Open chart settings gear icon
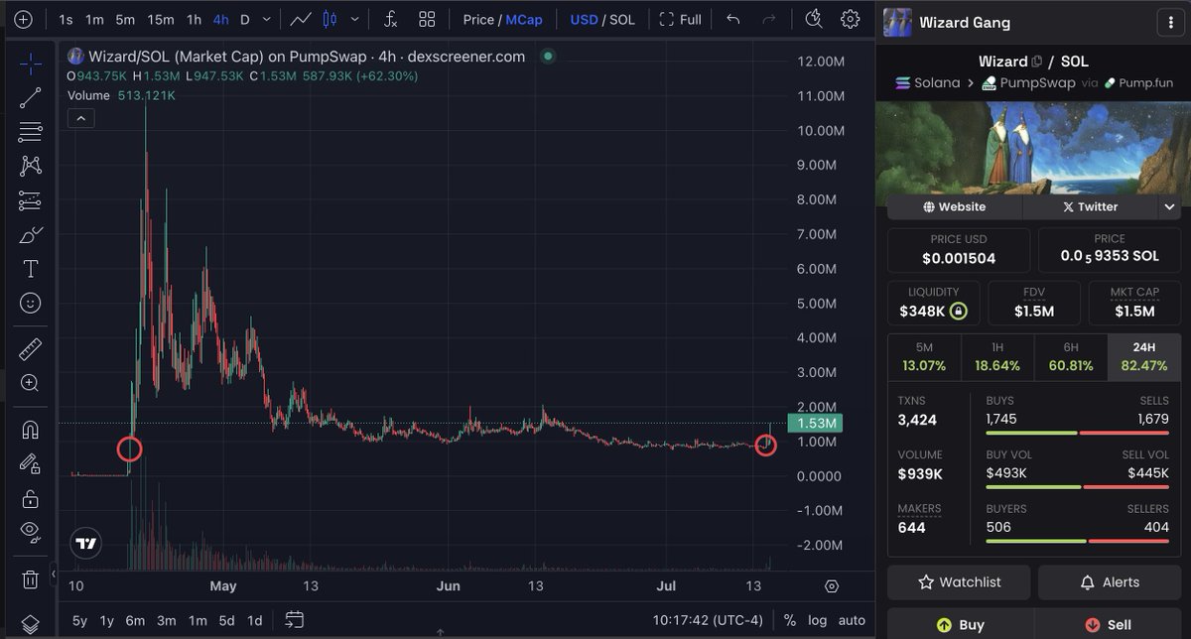Viewport: 1191px width, 639px height. [850, 19]
